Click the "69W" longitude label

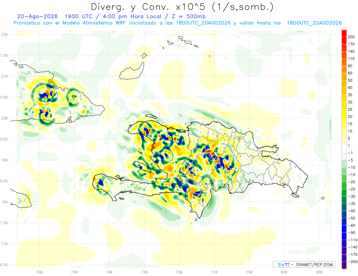[x=284, y=272]
